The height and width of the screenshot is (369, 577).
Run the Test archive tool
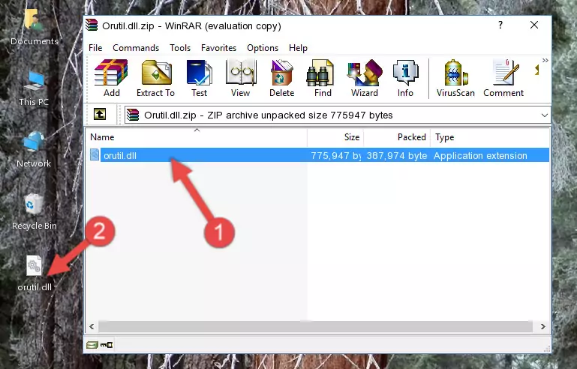point(199,78)
